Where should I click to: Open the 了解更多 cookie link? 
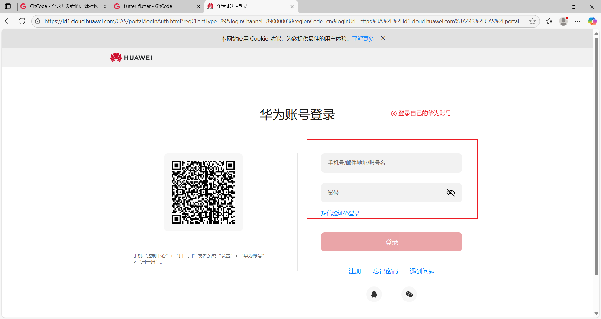pos(363,38)
